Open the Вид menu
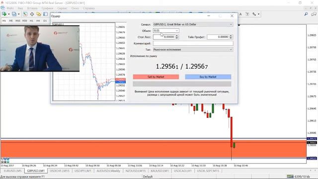Image resolution: width=318 pixels, height=179 pixels. click(x=20, y=8)
